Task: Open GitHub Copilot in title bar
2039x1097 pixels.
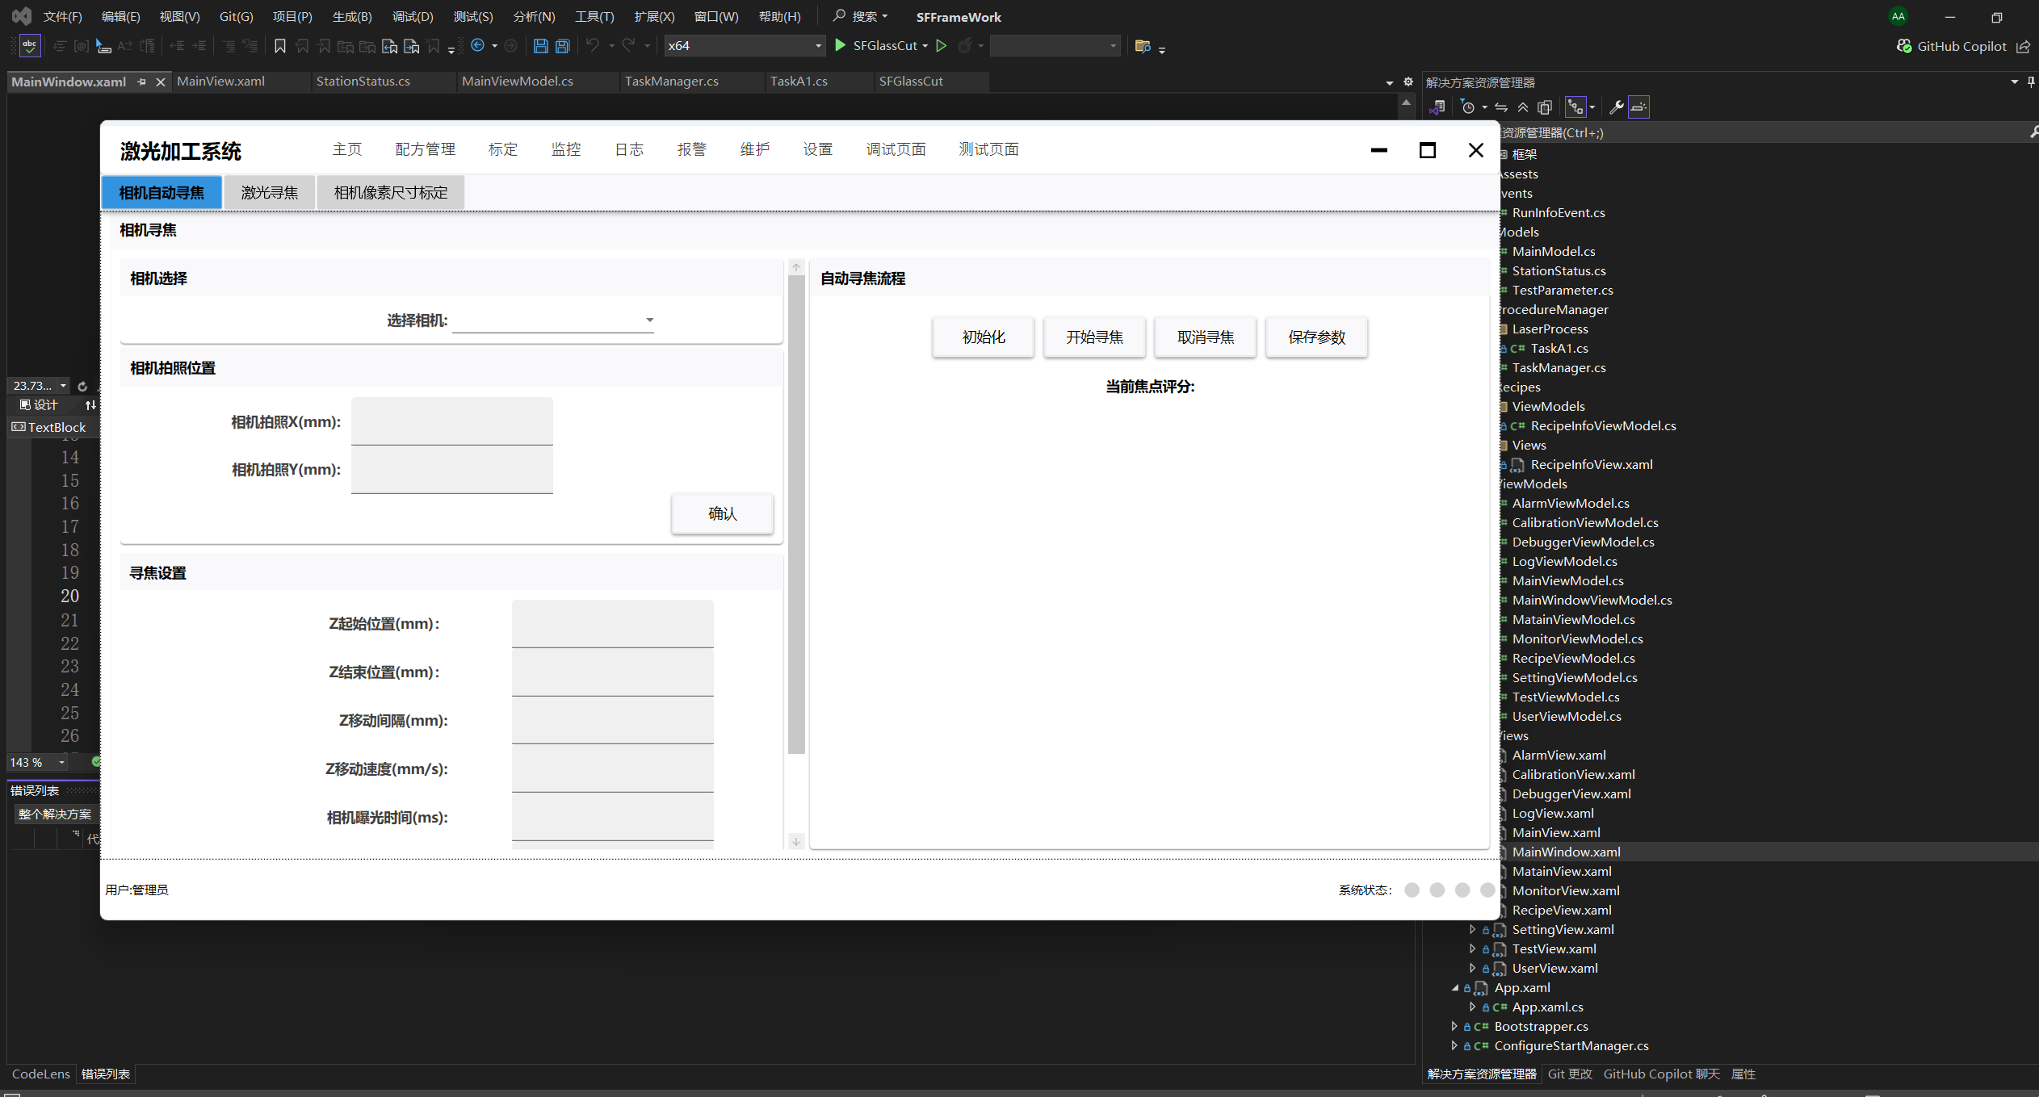Action: (x=1952, y=46)
